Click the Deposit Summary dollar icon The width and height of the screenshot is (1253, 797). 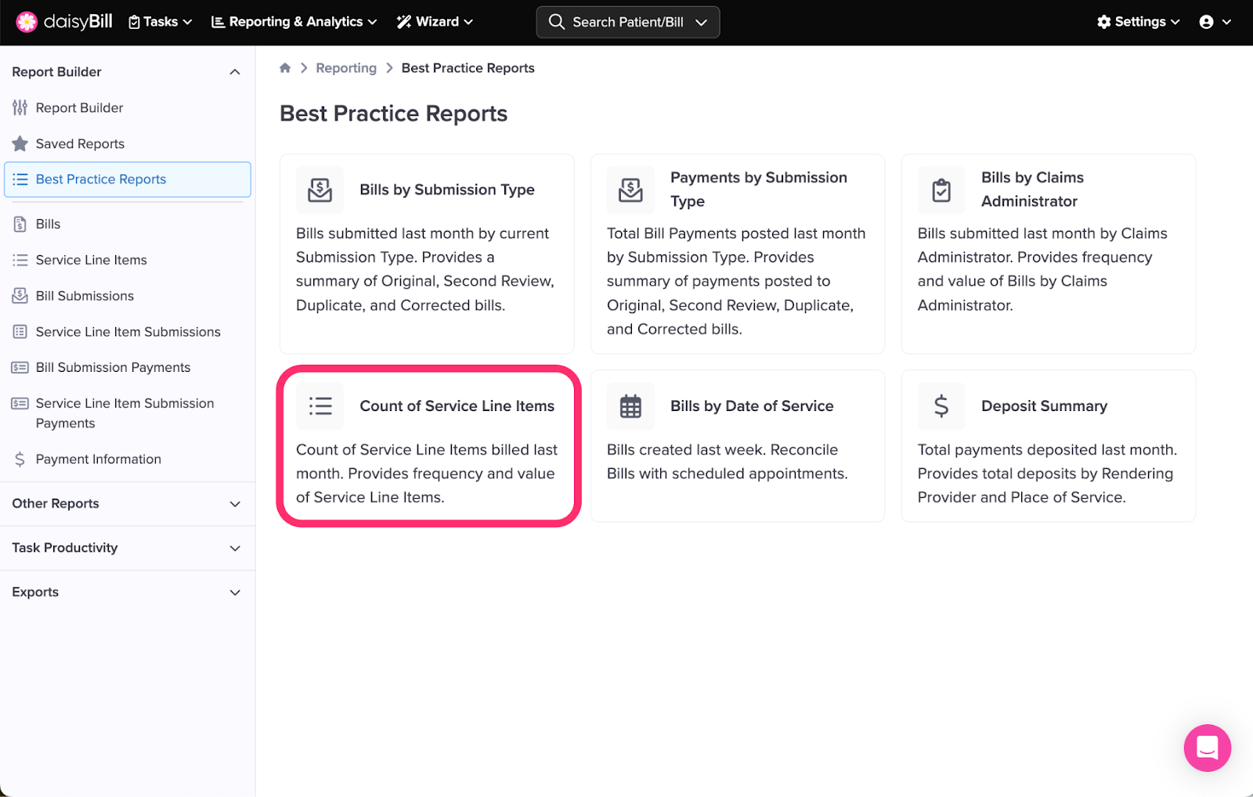click(x=941, y=406)
